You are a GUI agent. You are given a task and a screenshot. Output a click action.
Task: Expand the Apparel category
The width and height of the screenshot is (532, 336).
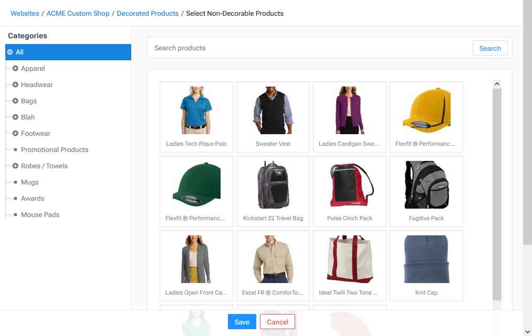point(16,69)
